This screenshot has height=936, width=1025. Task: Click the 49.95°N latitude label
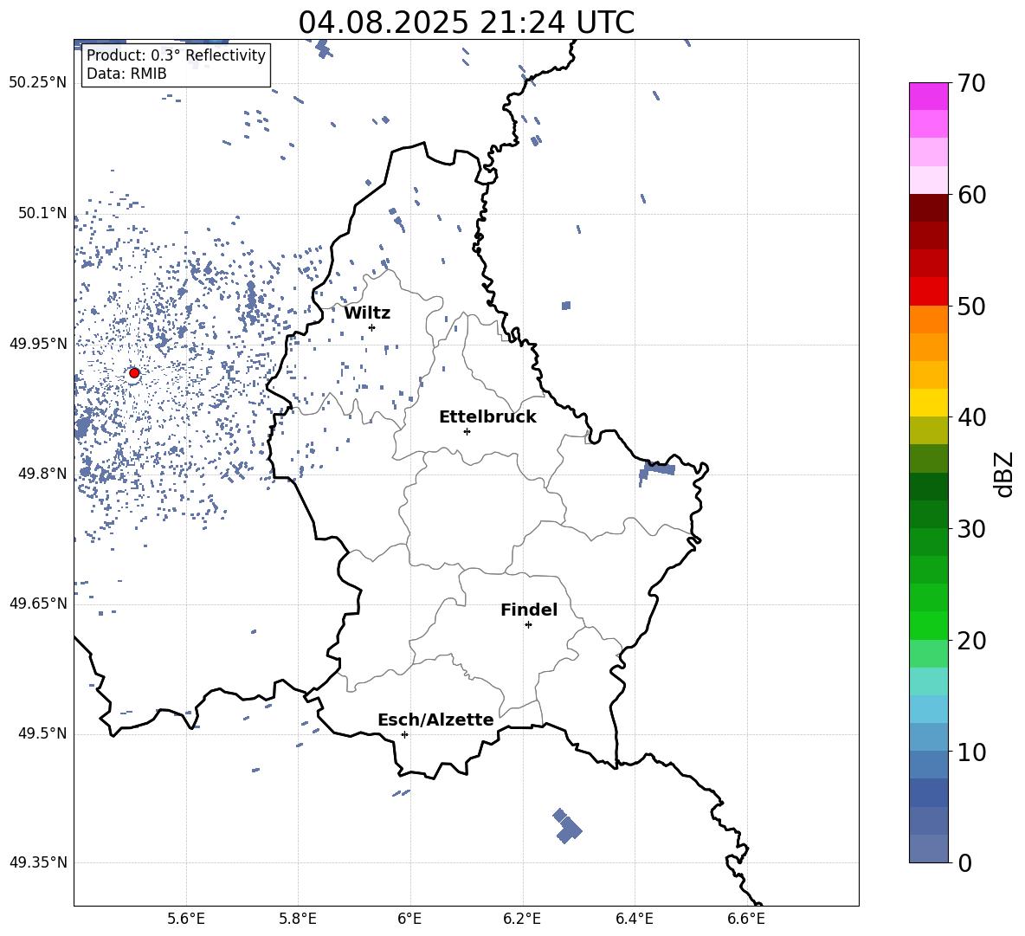(x=38, y=343)
